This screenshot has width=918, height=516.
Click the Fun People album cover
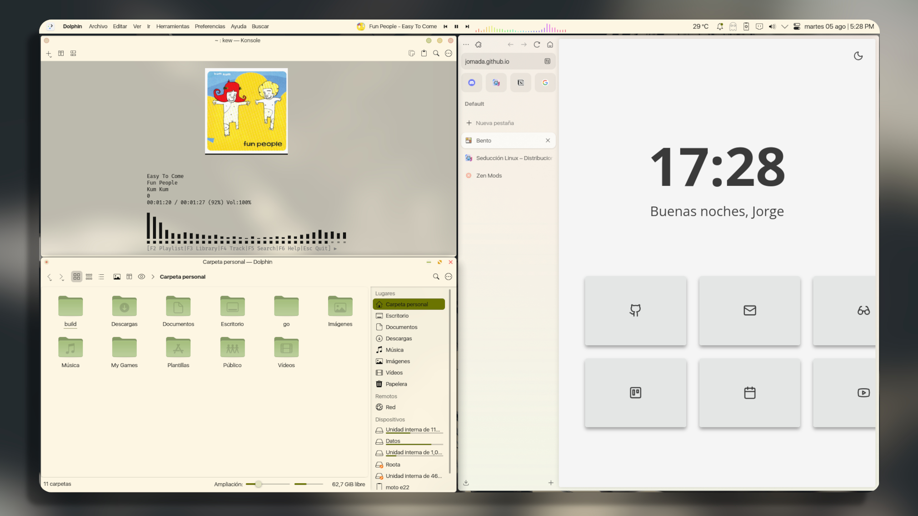tap(246, 111)
